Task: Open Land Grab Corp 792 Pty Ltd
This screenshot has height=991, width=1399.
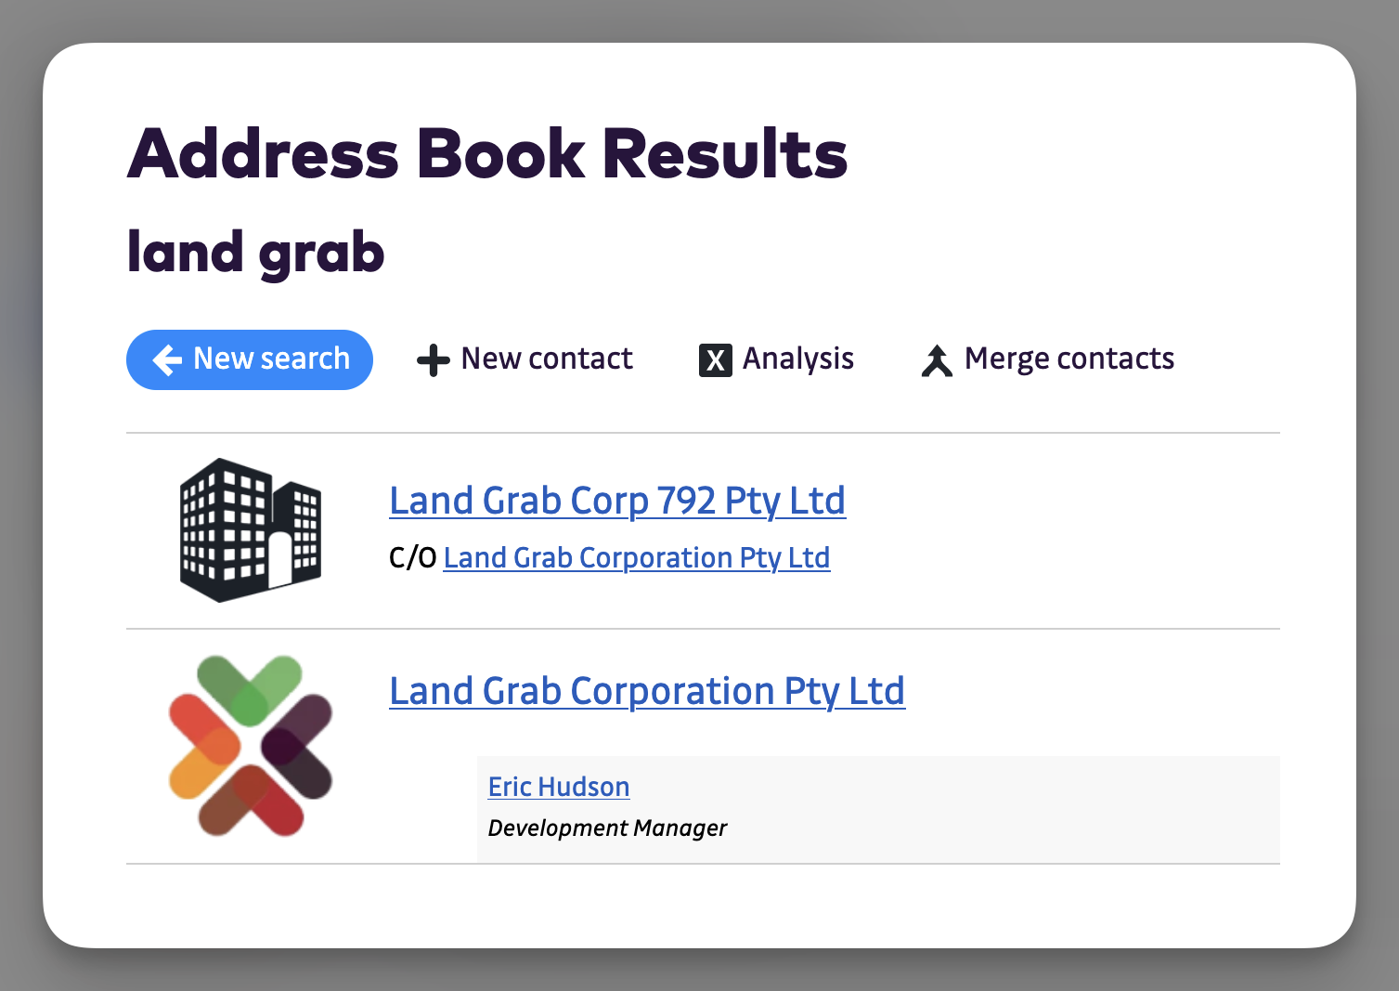Action: tap(616, 501)
